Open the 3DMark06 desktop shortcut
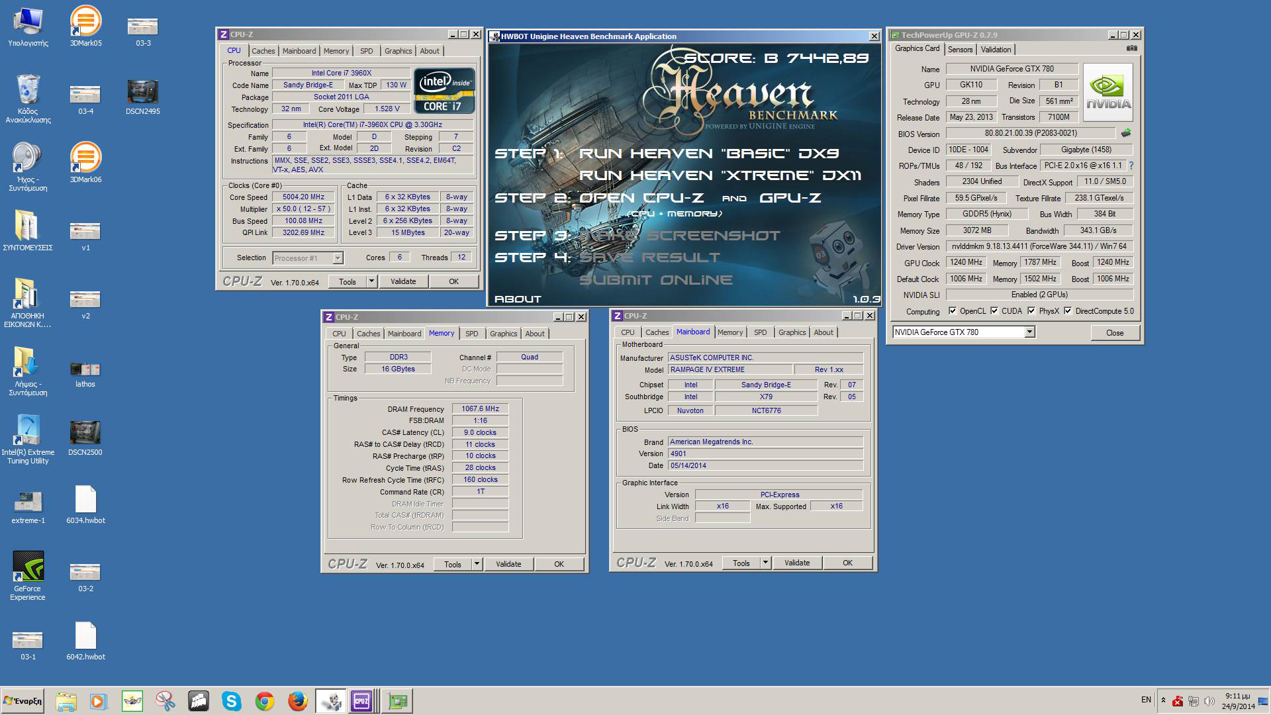Image resolution: width=1271 pixels, height=715 pixels. (85, 162)
